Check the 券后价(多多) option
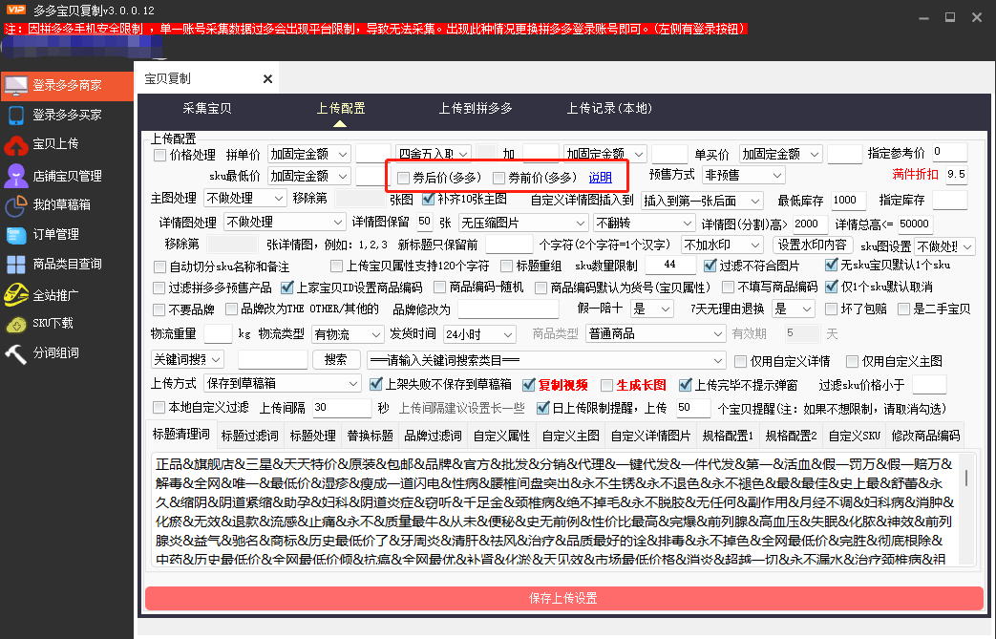 (x=403, y=178)
